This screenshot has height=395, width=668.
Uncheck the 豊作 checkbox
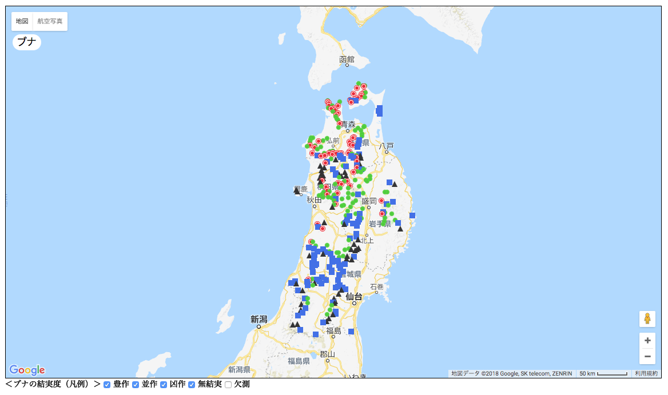107,385
